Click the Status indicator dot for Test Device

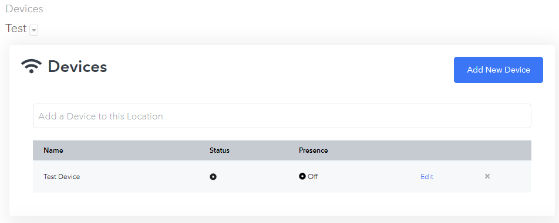(213, 177)
